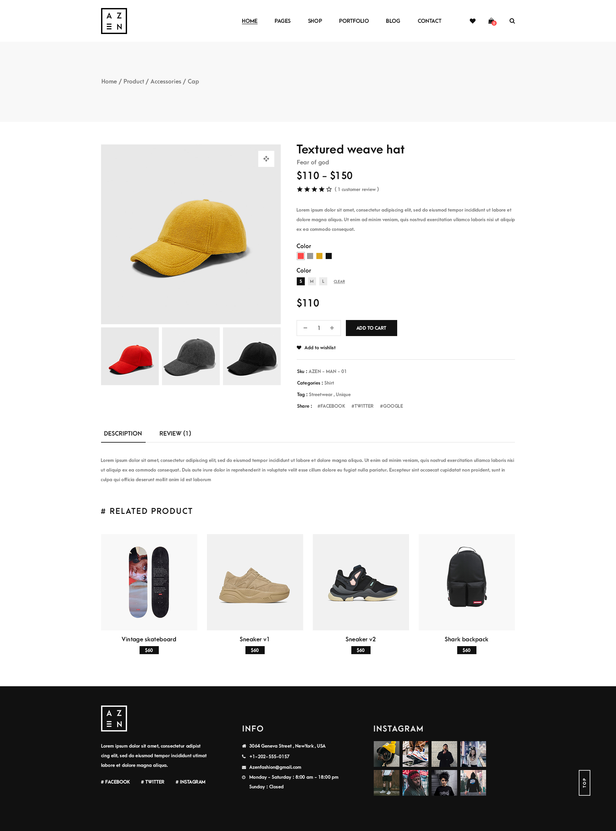Select size M option
This screenshot has width=616, height=831.
click(312, 281)
